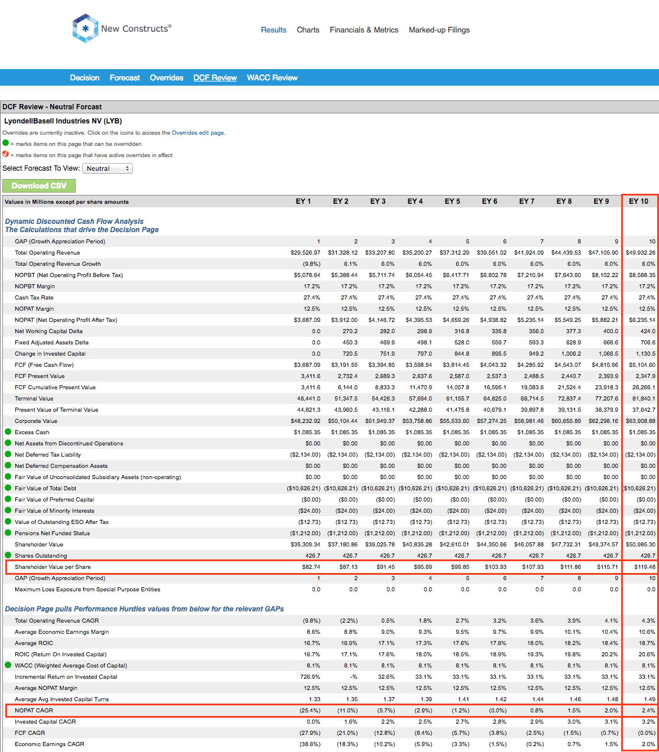659x752 pixels.
Task: Click override green dot for Excess Cash
Action: point(8,432)
